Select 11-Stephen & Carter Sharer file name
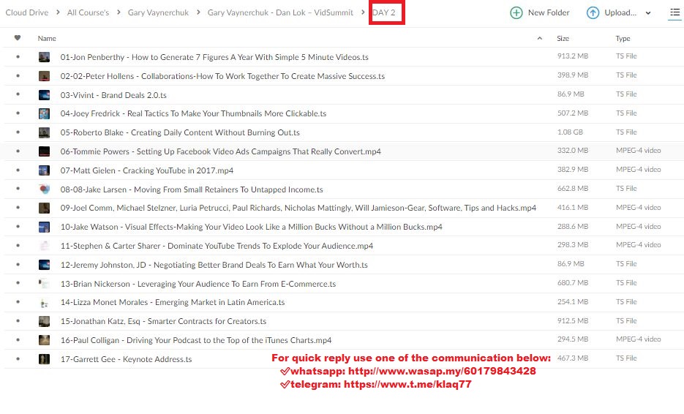Screen dimensions: 684x414 [x=217, y=246]
